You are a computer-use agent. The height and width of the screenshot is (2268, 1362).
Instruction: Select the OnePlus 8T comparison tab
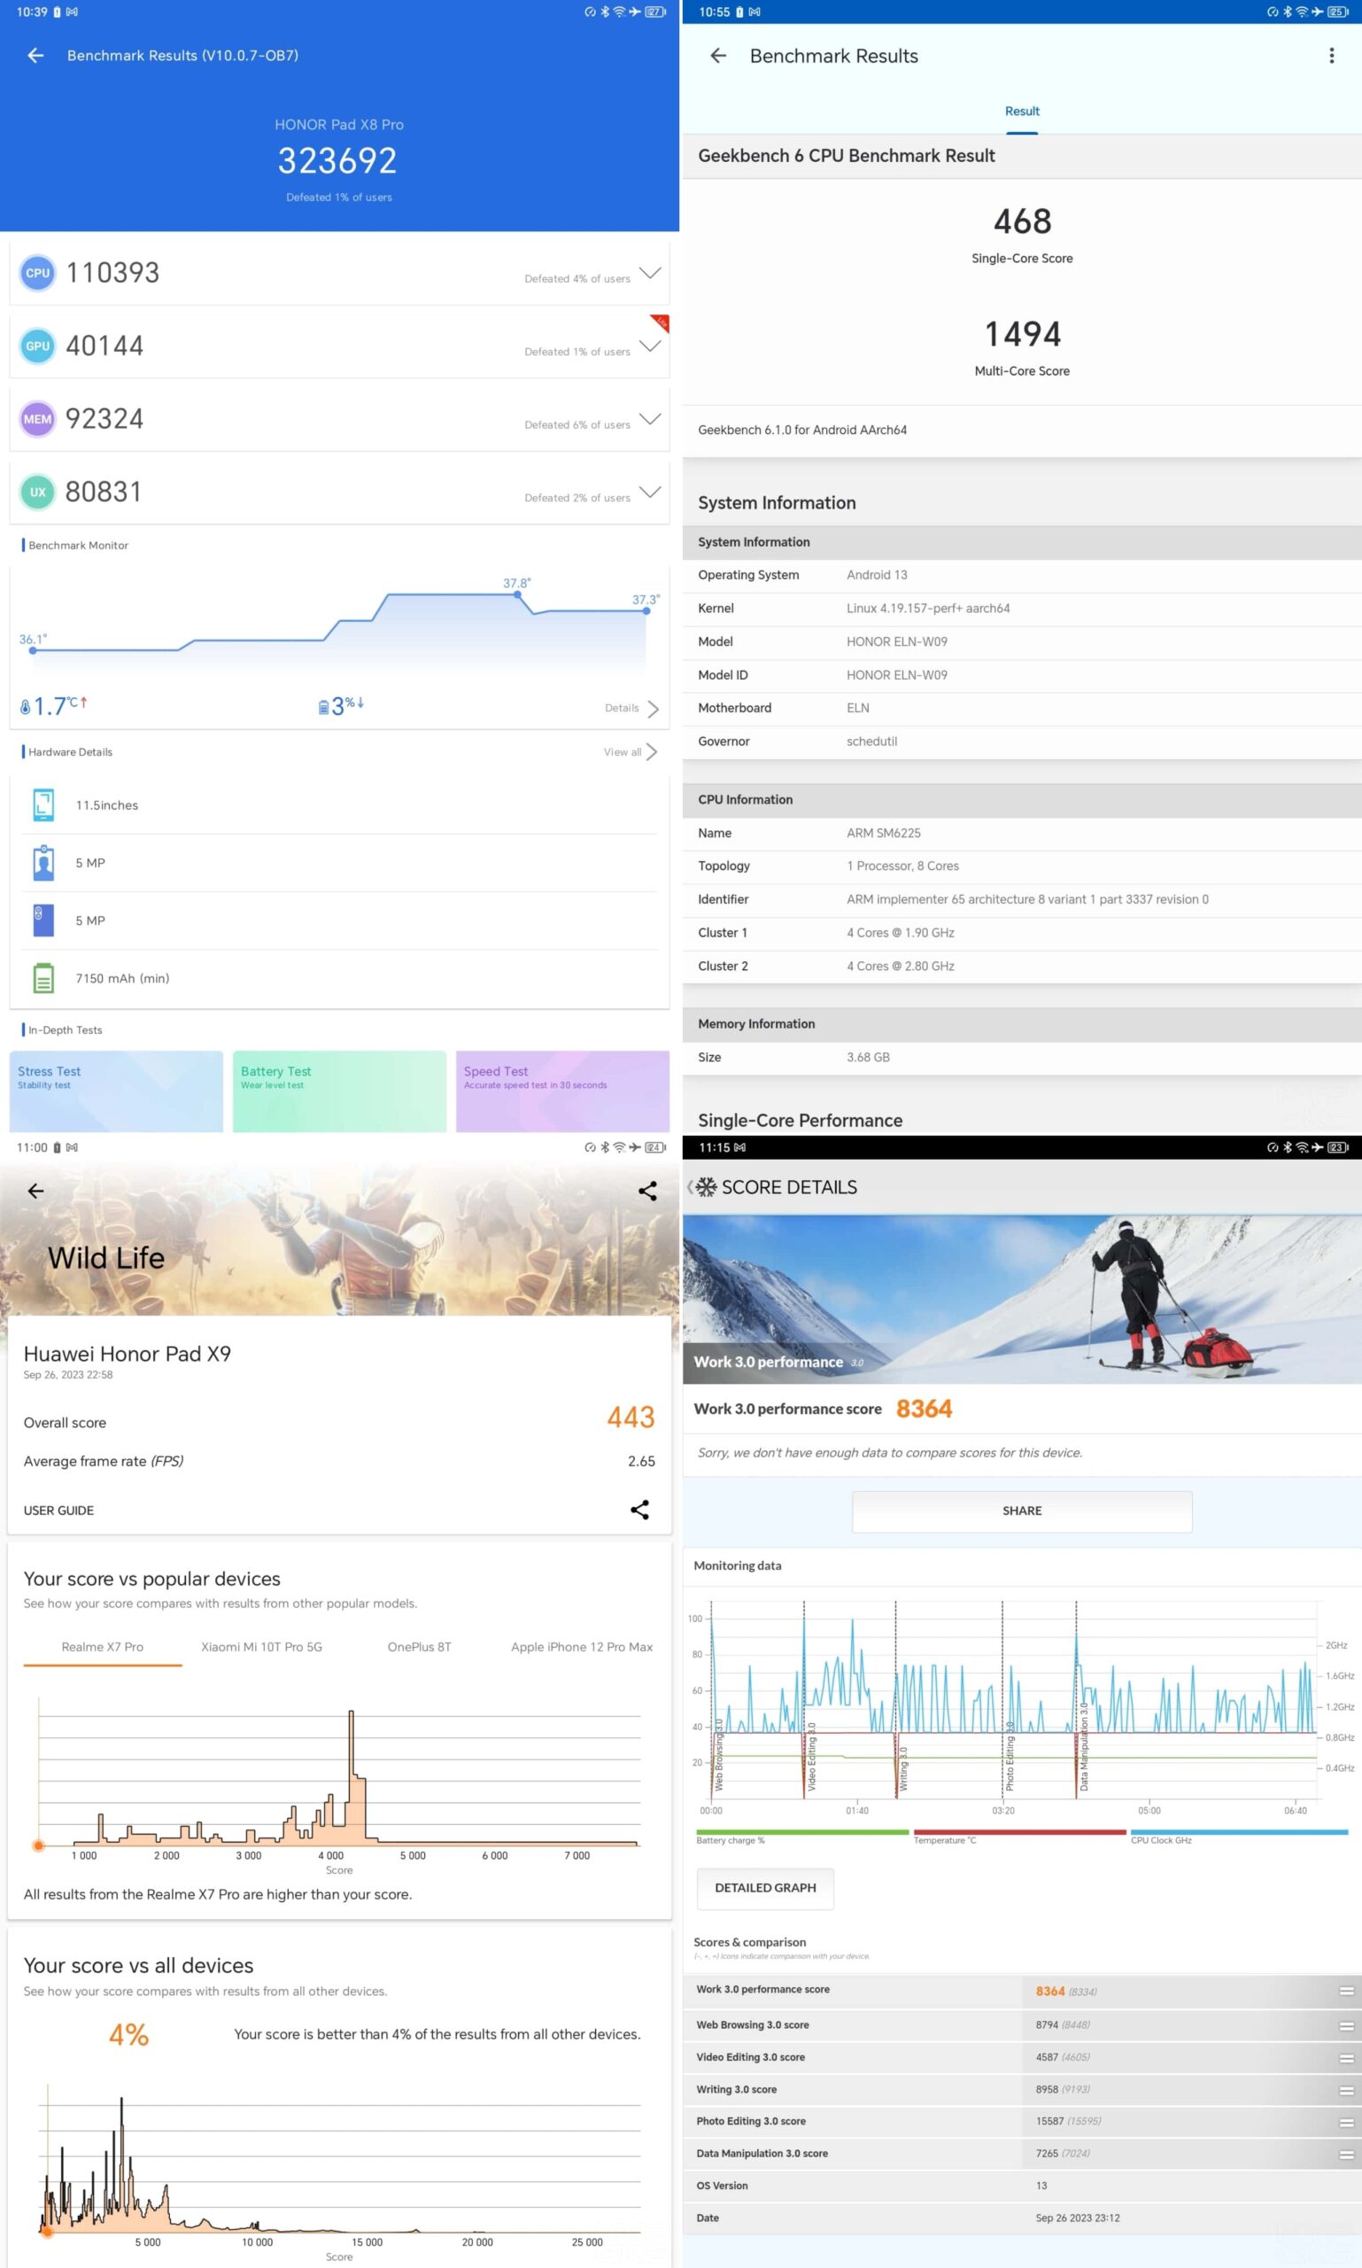point(420,1646)
